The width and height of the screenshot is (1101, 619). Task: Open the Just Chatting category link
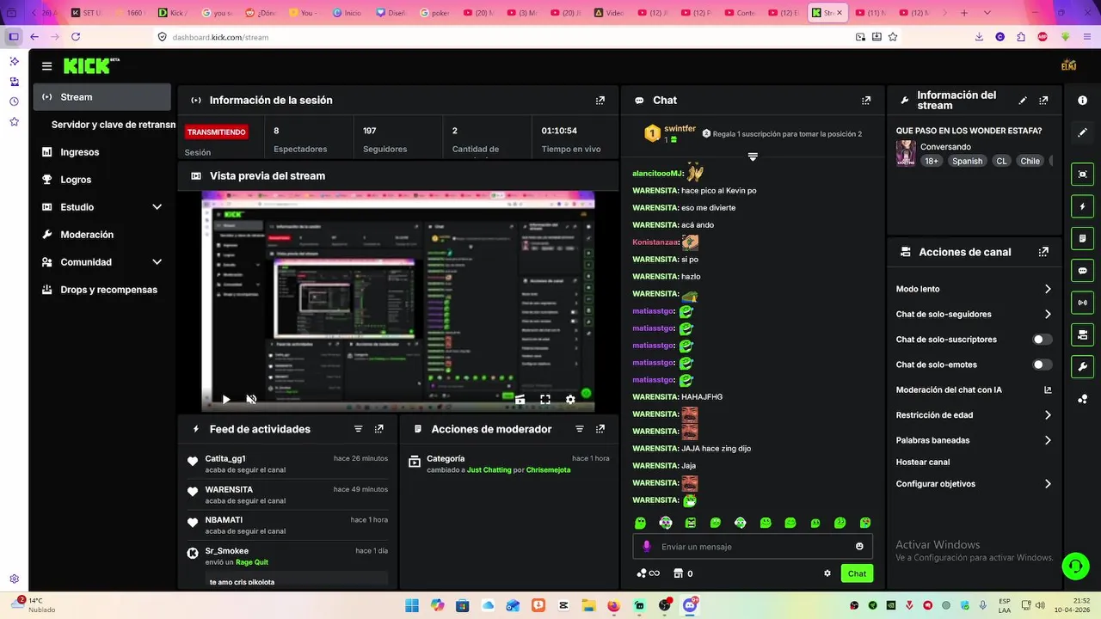pos(489,470)
